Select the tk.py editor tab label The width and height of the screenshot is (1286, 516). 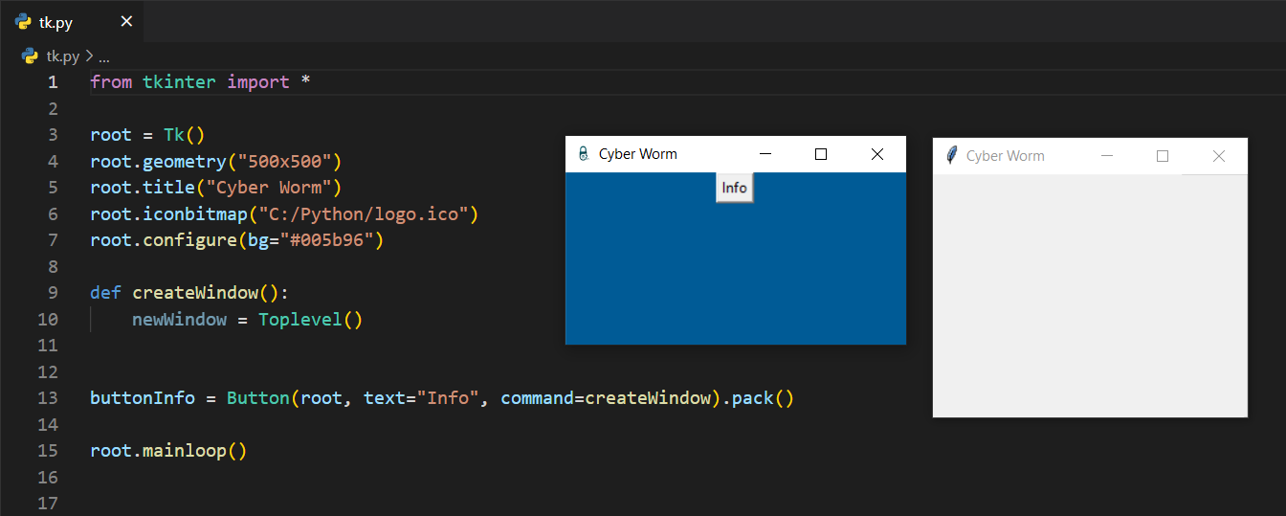tap(55, 22)
